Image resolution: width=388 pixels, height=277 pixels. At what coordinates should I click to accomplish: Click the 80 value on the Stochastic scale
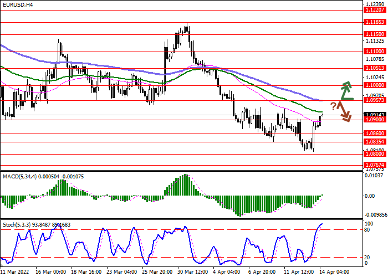point(367,230)
